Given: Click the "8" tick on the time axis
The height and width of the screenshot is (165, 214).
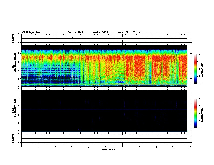Looking at the screenshot, I should (156, 147).
